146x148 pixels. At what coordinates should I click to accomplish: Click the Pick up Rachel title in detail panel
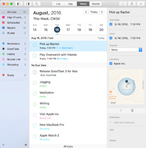(119, 12)
